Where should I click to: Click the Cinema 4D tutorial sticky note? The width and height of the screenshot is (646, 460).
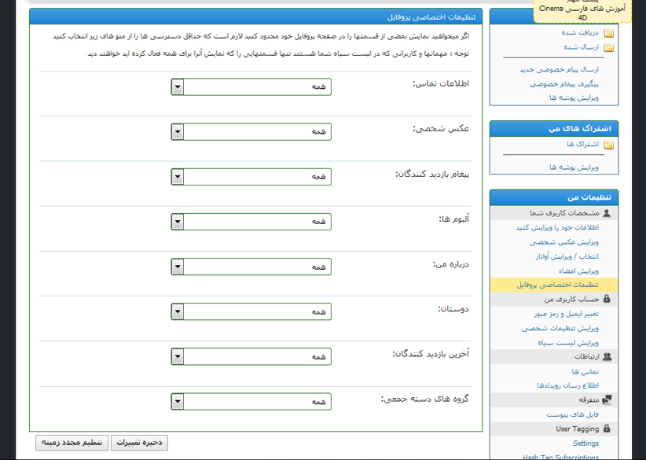(582, 11)
